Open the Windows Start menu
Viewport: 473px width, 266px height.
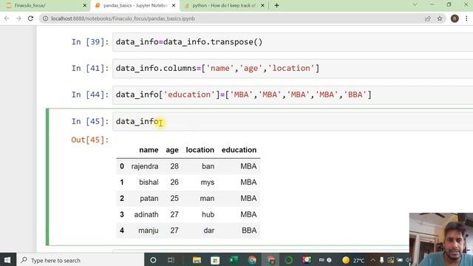(7, 260)
